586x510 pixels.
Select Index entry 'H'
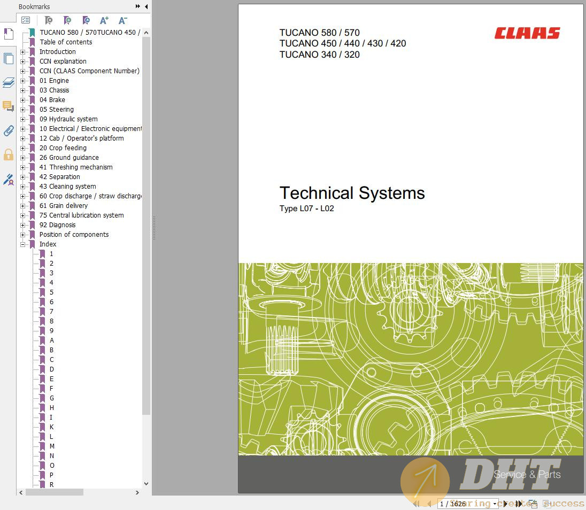(x=51, y=408)
